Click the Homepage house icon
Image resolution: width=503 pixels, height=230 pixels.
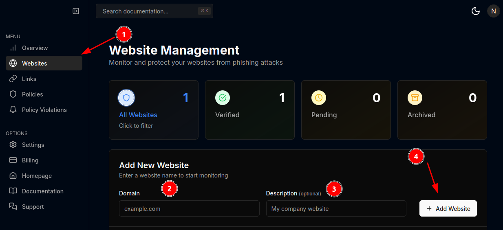(x=13, y=176)
